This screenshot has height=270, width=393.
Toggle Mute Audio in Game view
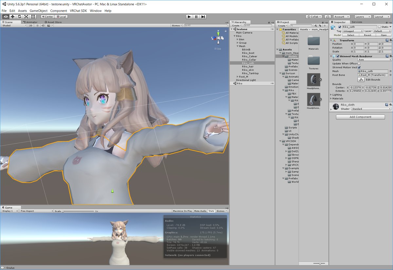(200, 211)
